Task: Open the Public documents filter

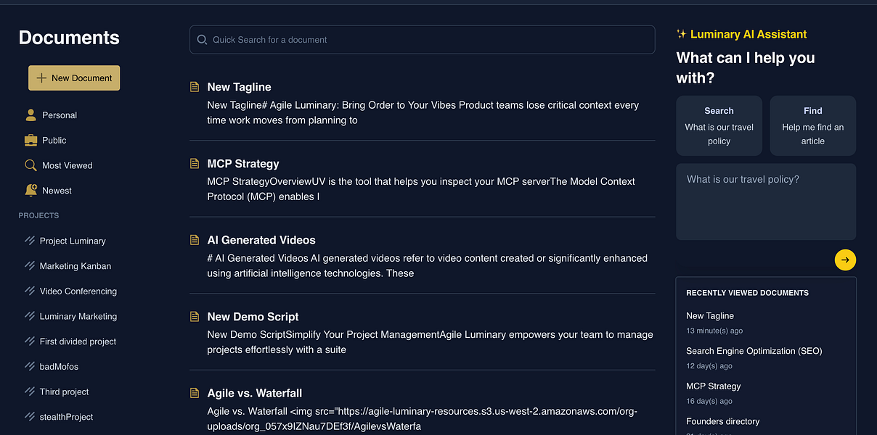Action: click(54, 141)
